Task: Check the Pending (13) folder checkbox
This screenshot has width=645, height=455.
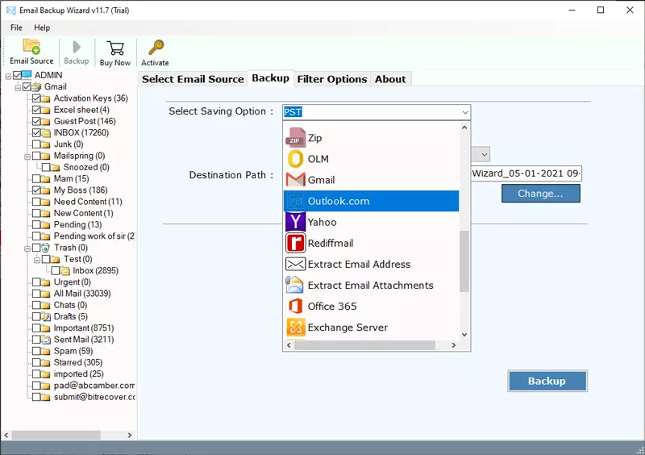Action: [x=36, y=225]
